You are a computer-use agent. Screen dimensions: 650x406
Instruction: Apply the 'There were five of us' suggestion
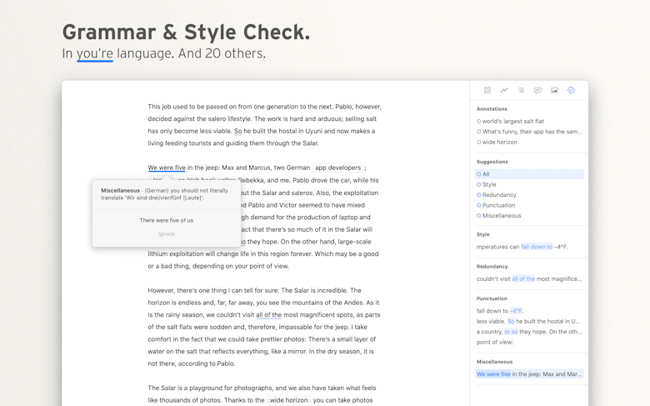pyautogui.click(x=166, y=220)
